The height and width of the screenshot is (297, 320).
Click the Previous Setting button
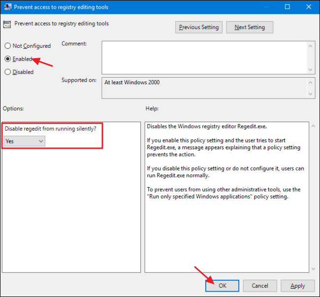(x=199, y=27)
